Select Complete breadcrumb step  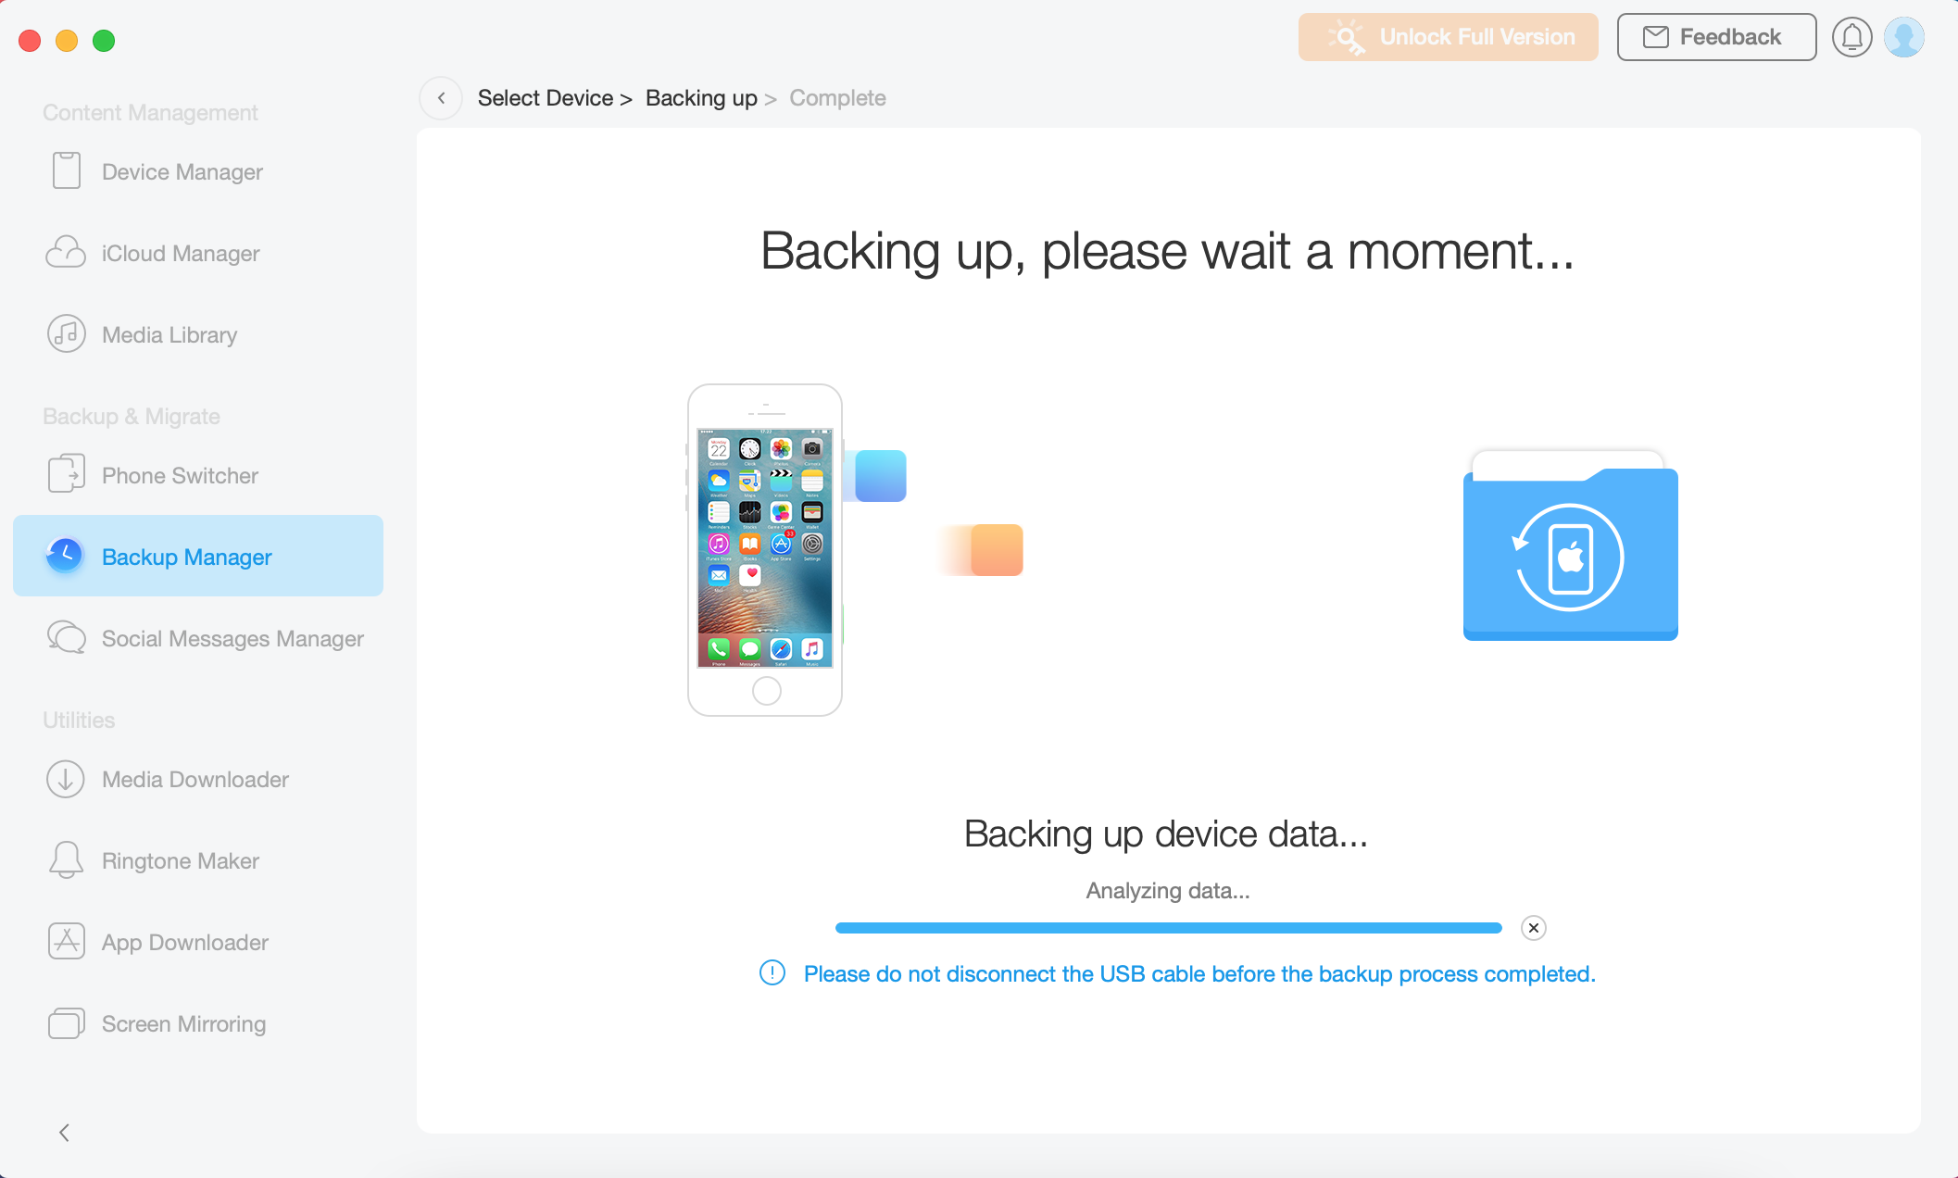click(839, 98)
